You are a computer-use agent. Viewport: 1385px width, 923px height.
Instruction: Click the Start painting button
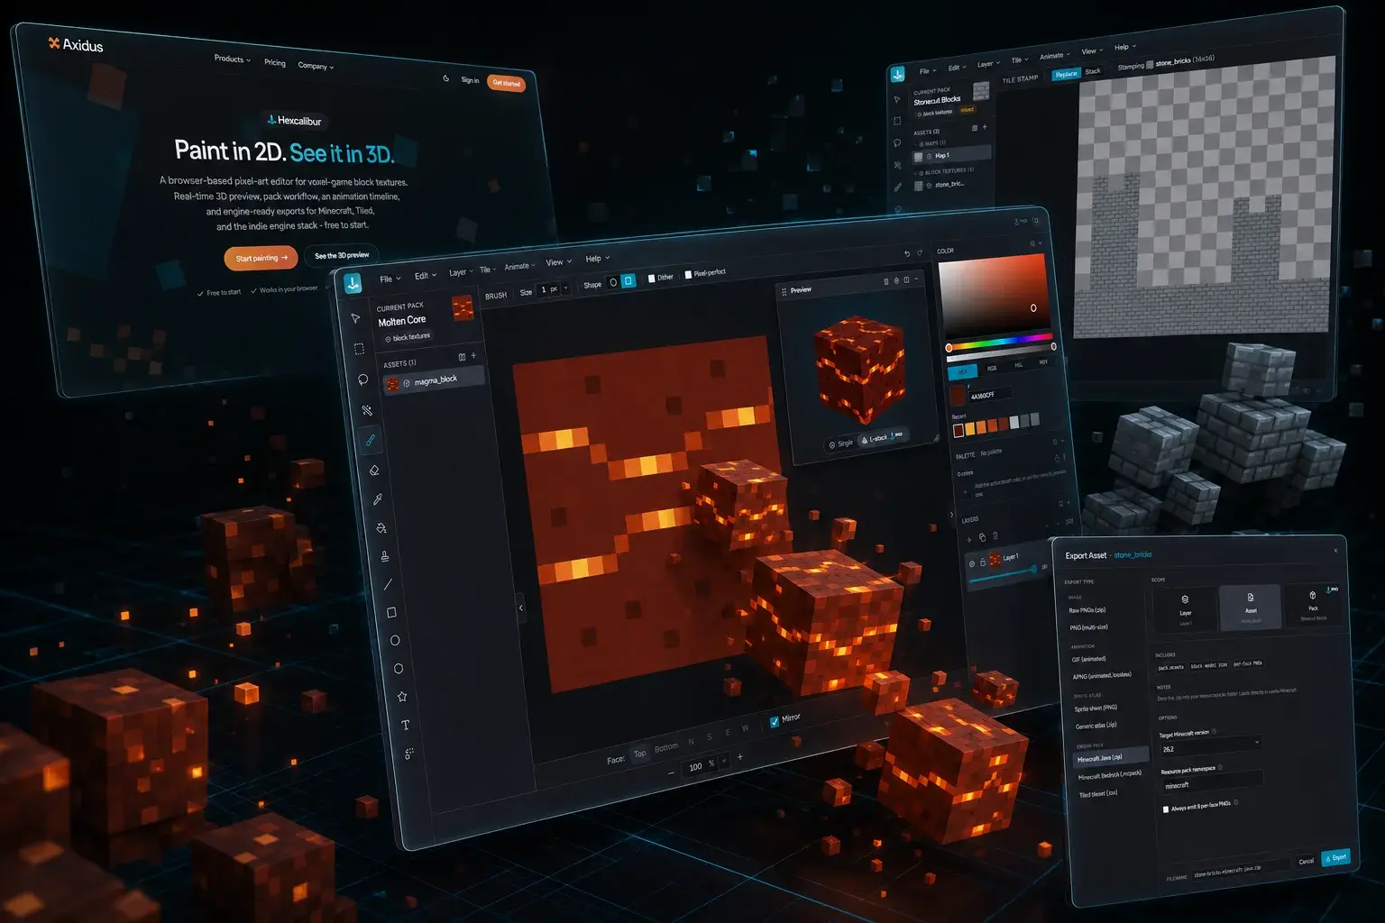click(x=261, y=258)
